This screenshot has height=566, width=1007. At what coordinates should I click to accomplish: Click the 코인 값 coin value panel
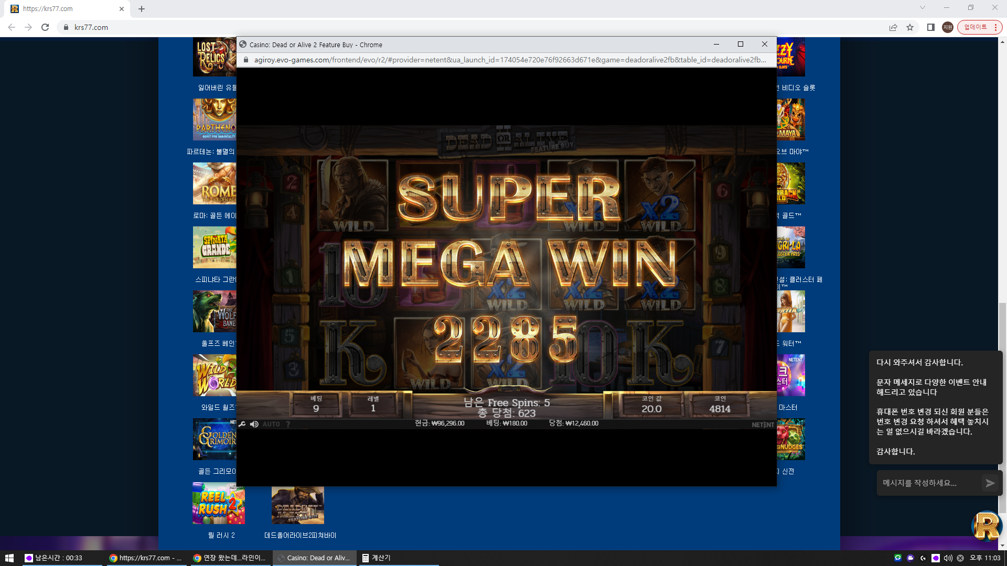pos(651,404)
